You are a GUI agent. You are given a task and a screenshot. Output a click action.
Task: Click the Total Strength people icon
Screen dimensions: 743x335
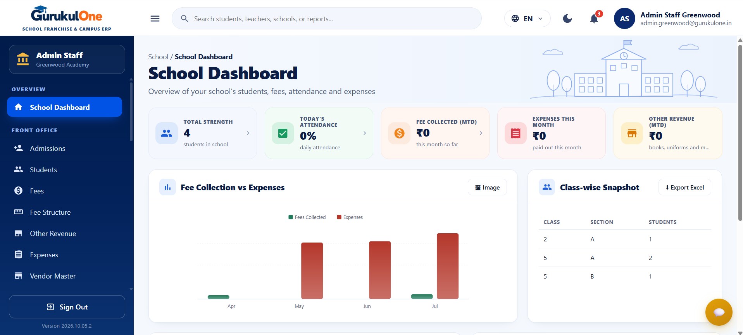167,133
